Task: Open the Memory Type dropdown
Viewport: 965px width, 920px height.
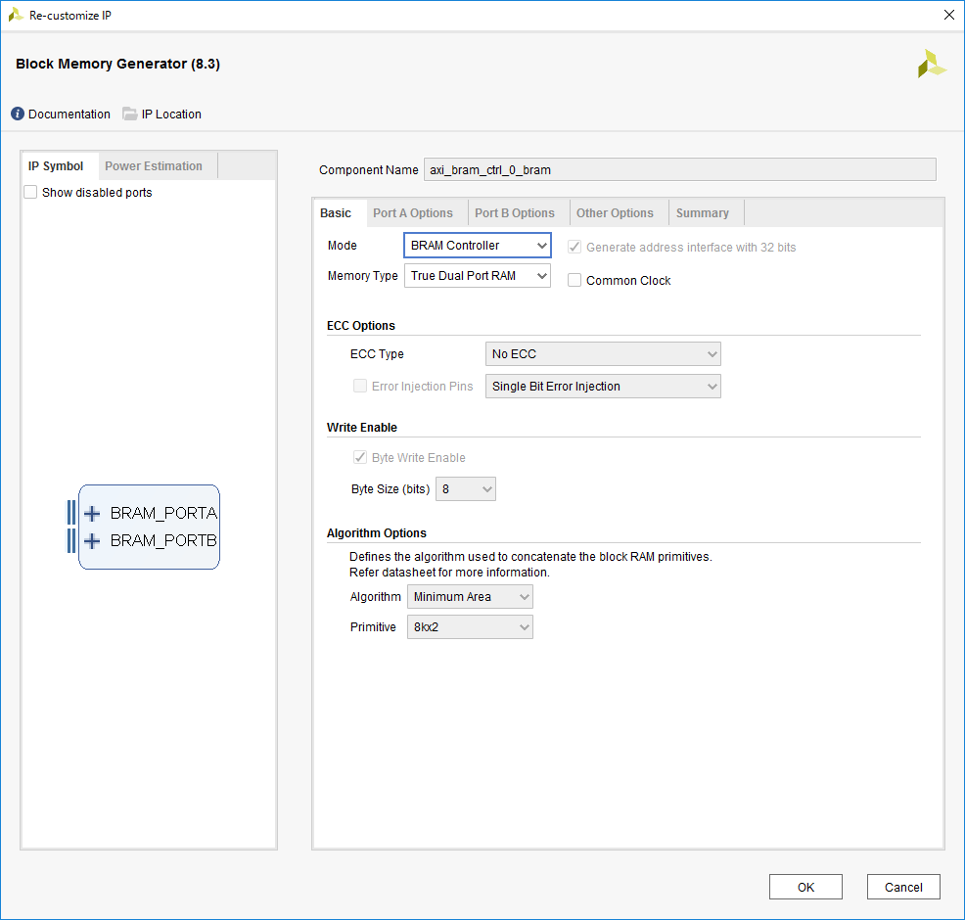Action: click(478, 276)
